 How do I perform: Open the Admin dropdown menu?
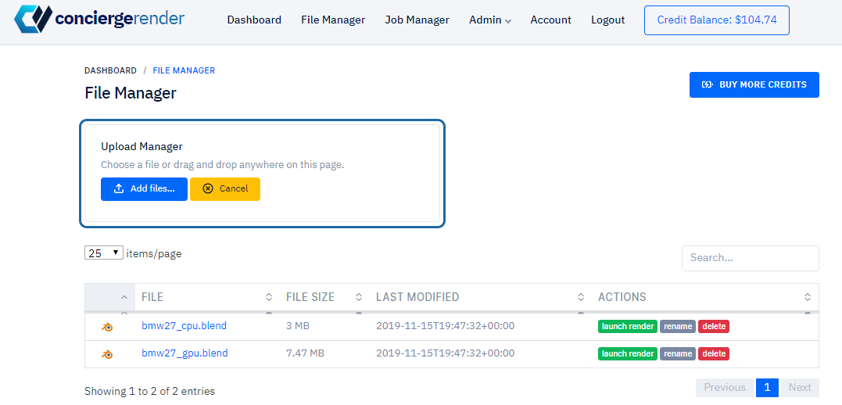(489, 20)
